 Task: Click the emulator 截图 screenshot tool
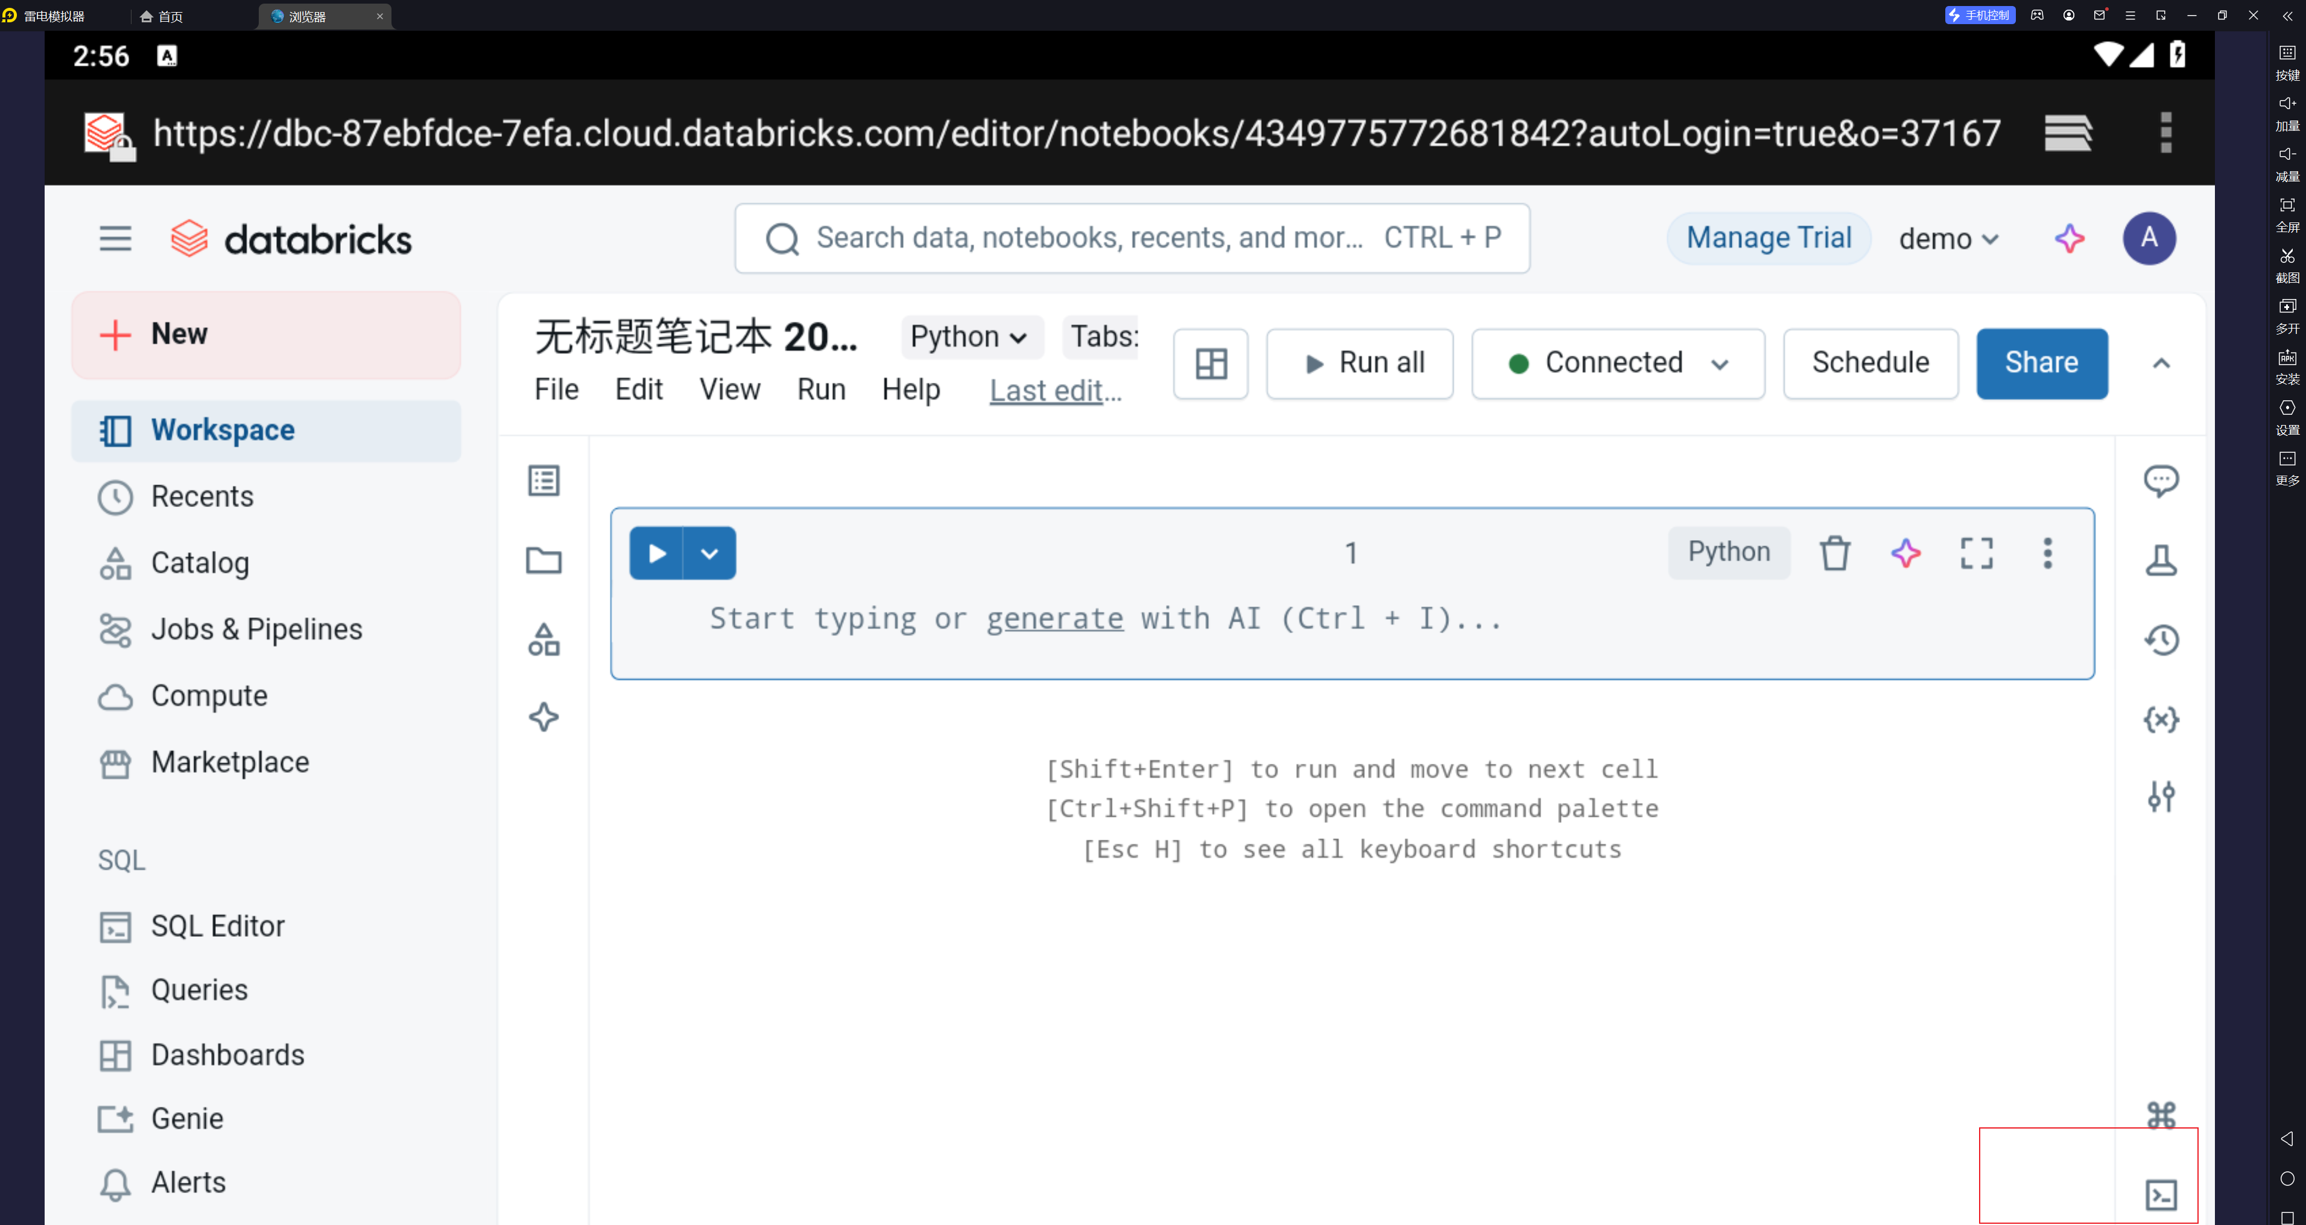point(2286,265)
